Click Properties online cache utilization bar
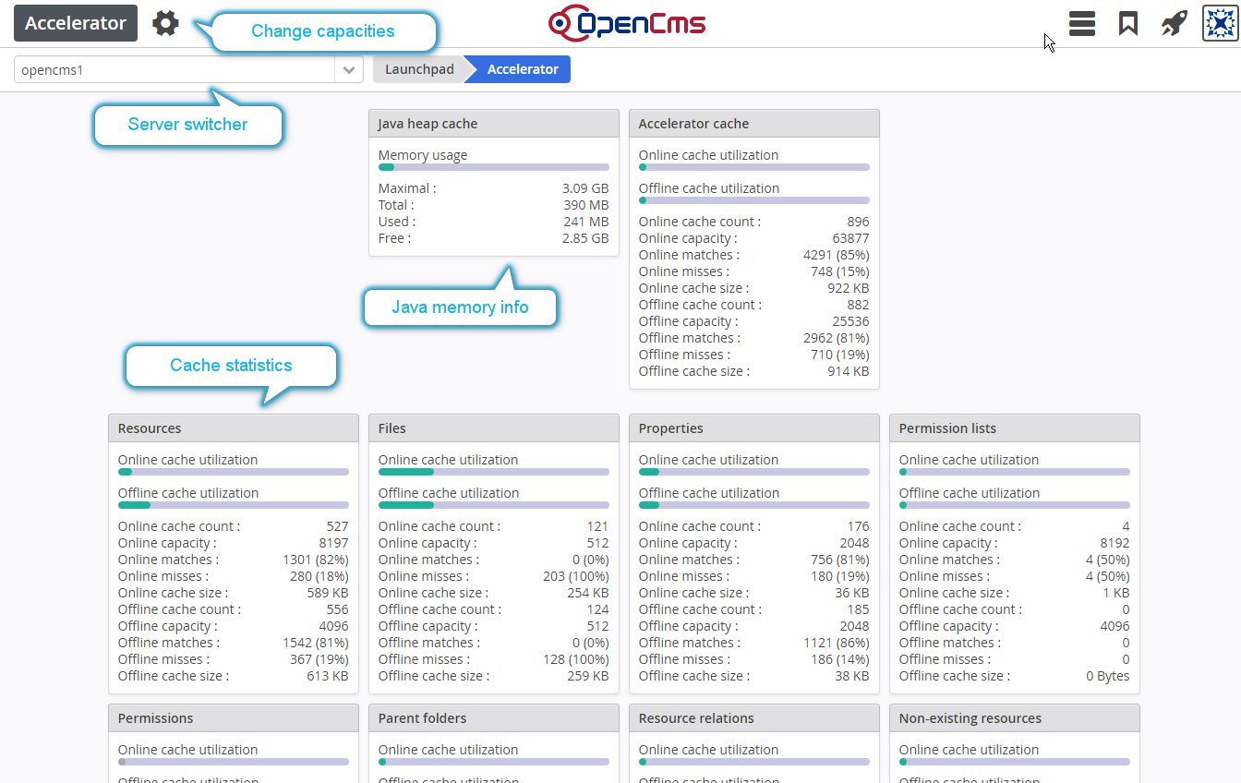The image size is (1241, 783). tap(754, 472)
